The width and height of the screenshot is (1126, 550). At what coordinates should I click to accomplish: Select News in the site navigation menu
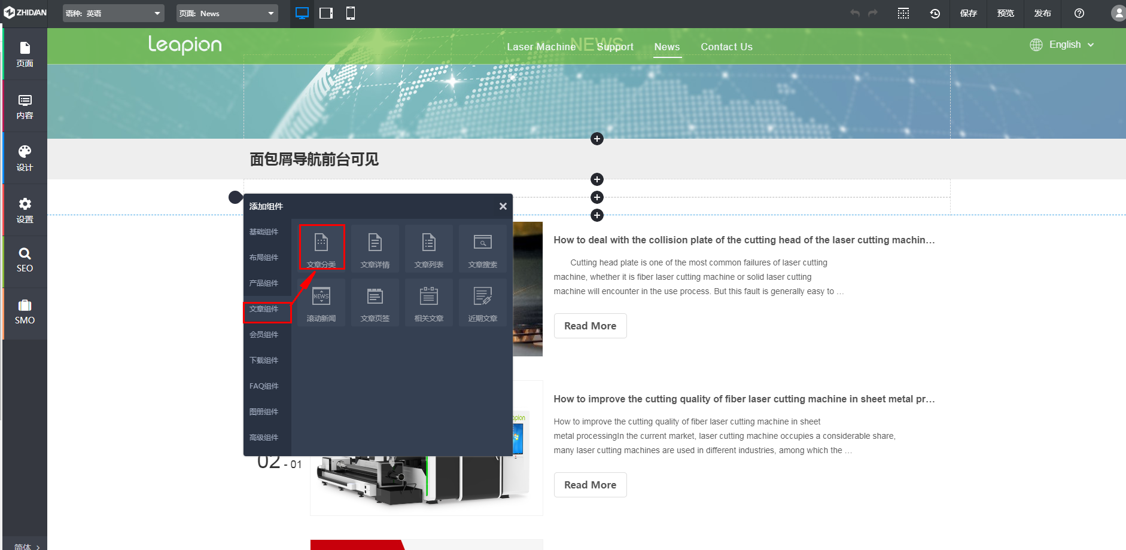coord(667,47)
